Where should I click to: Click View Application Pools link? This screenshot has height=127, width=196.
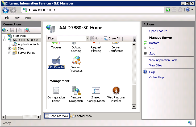(163, 60)
